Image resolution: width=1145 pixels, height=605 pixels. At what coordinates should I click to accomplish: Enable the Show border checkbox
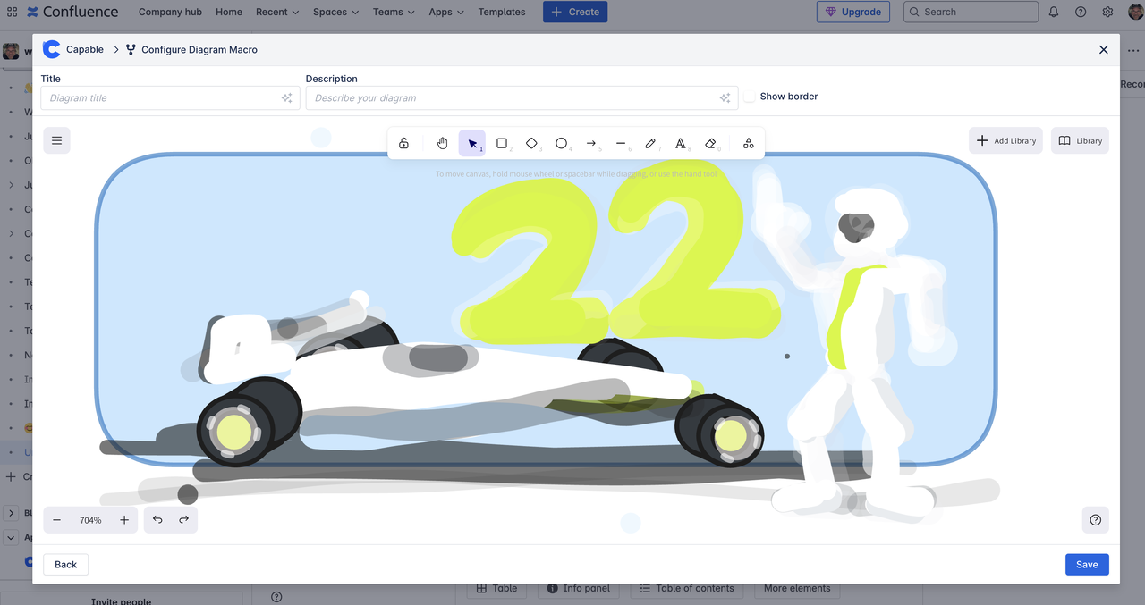pos(750,97)
